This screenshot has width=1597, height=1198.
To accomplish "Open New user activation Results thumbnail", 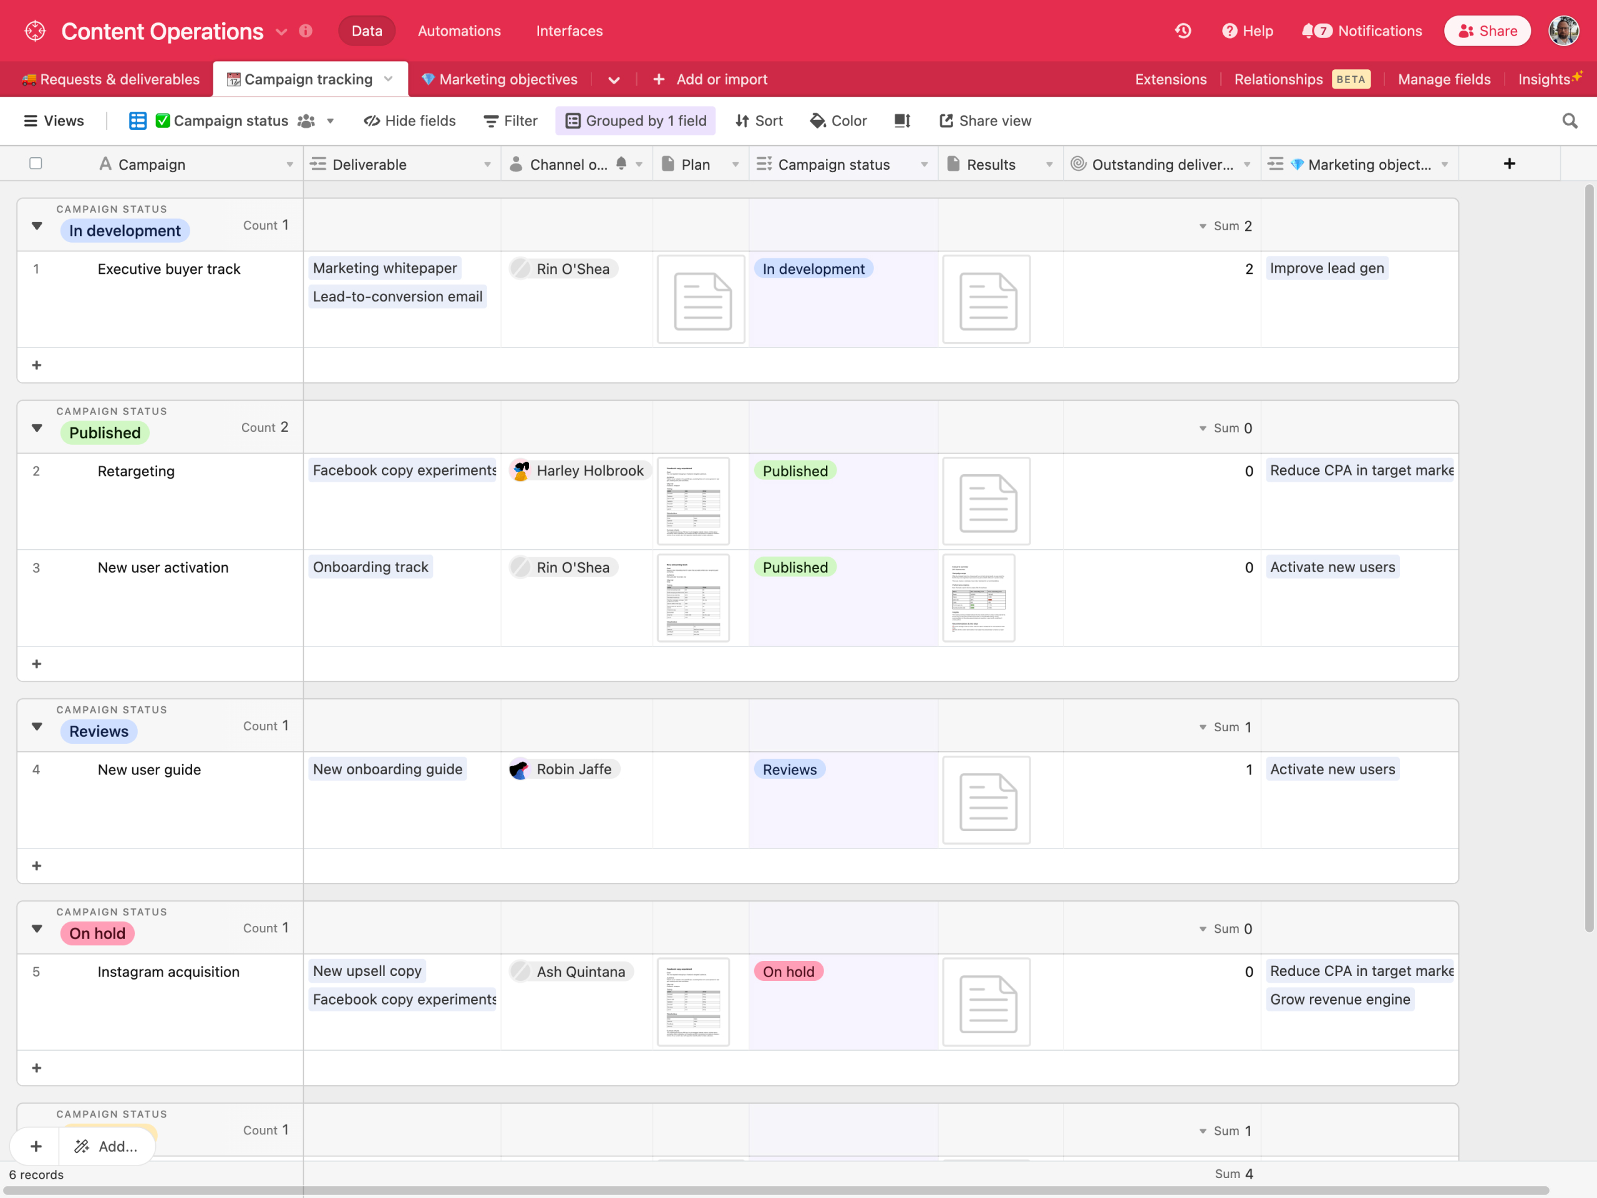I will [x=978, y=598].
